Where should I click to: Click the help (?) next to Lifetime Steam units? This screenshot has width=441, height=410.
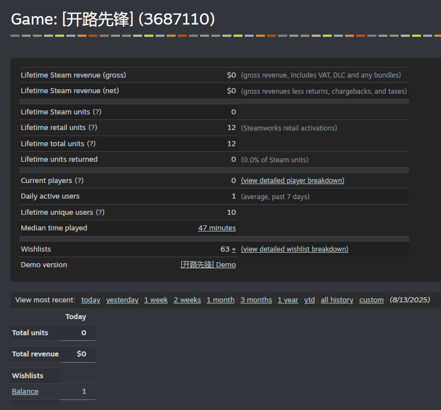pos(97,112)
